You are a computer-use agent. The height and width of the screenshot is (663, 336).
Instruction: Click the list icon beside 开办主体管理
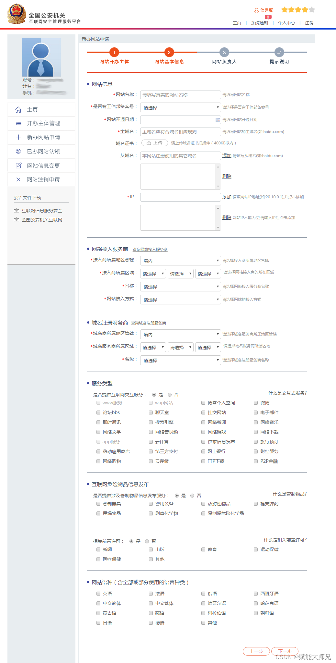coord(18,123)
